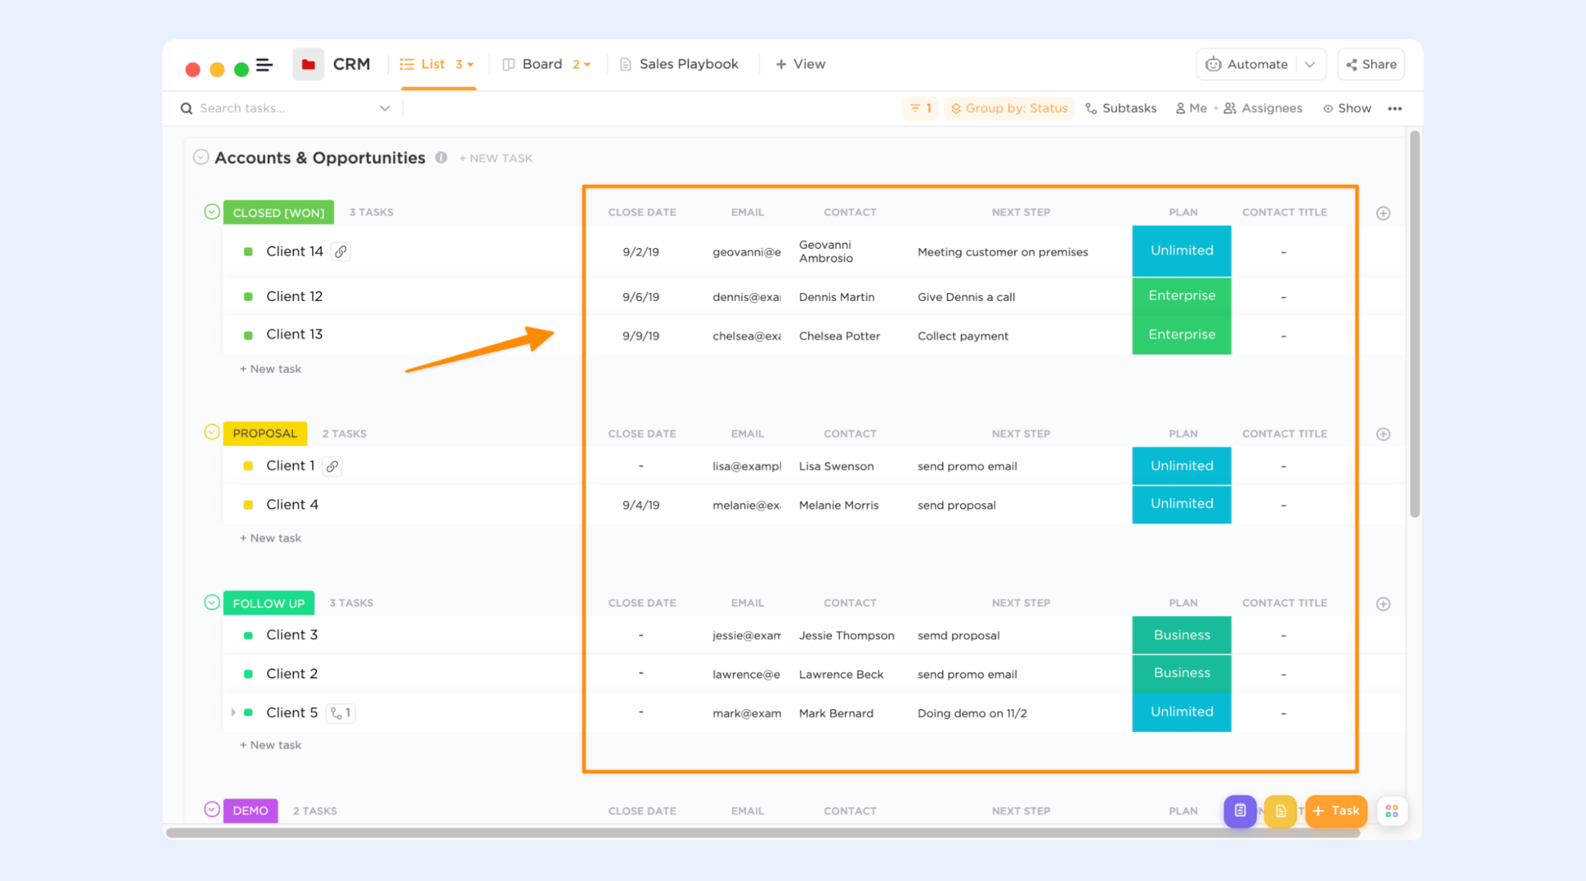Click the red CRM folder icon
Viewport: 1586px width, 881px height.
click(308, 65)
